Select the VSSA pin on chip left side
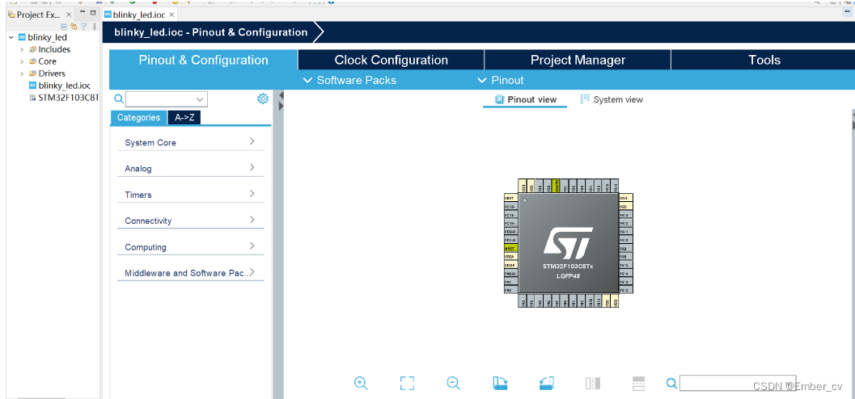Image resolution: width=855 pixels, height=399 pixels. 511,256
